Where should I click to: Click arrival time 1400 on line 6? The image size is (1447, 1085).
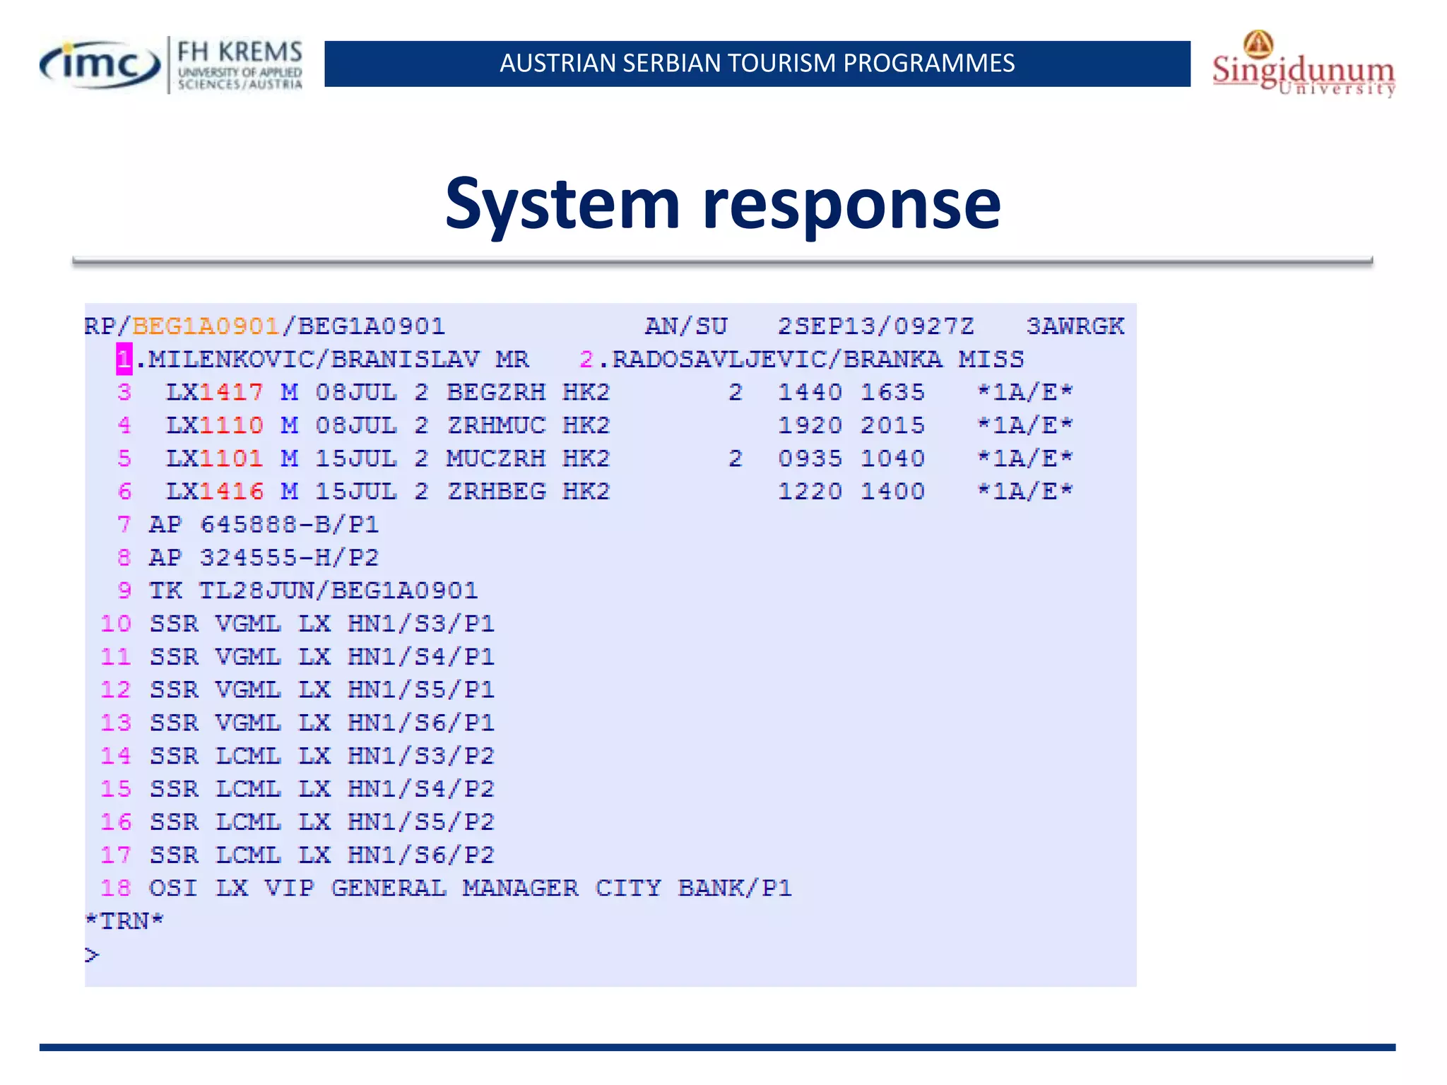(892, 492)
